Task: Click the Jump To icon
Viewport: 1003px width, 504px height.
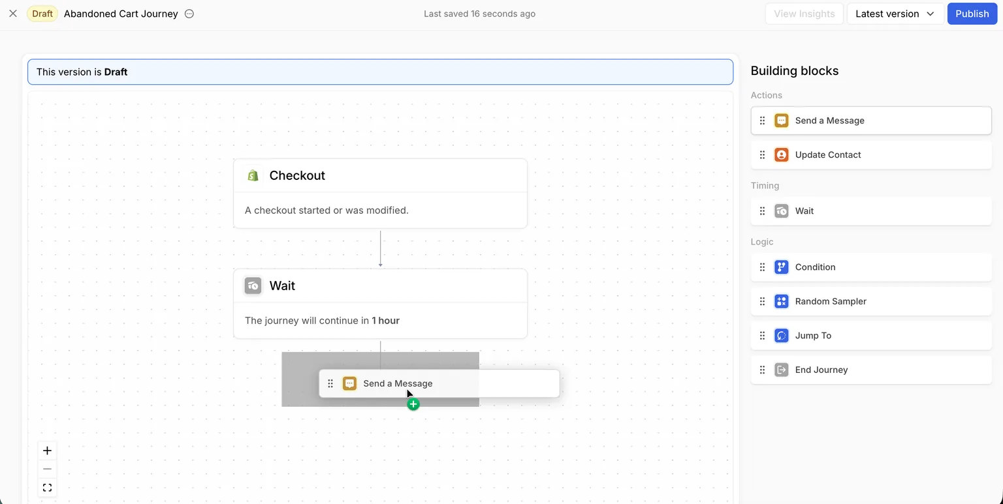Action: [x=782, y=335]
